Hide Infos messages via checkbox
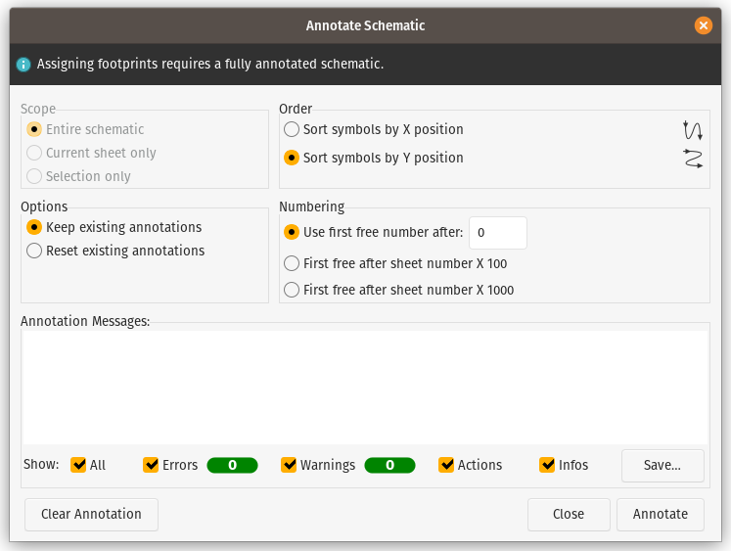Viewport: 731px width, 551px height. point(547,465)
